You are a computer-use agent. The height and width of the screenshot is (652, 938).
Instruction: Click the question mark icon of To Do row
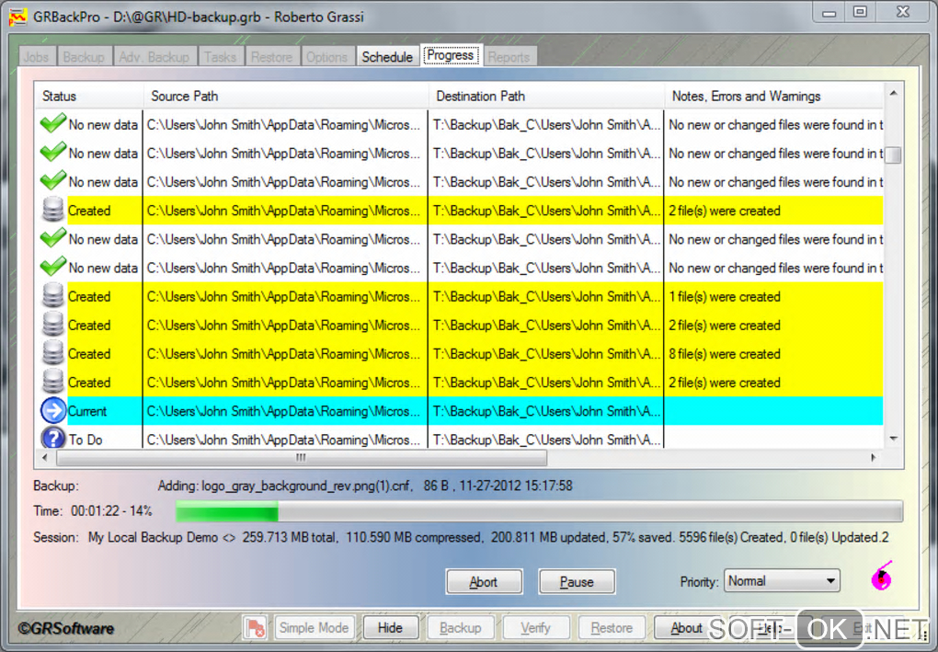pyautogui.click(x=53, y=439)
